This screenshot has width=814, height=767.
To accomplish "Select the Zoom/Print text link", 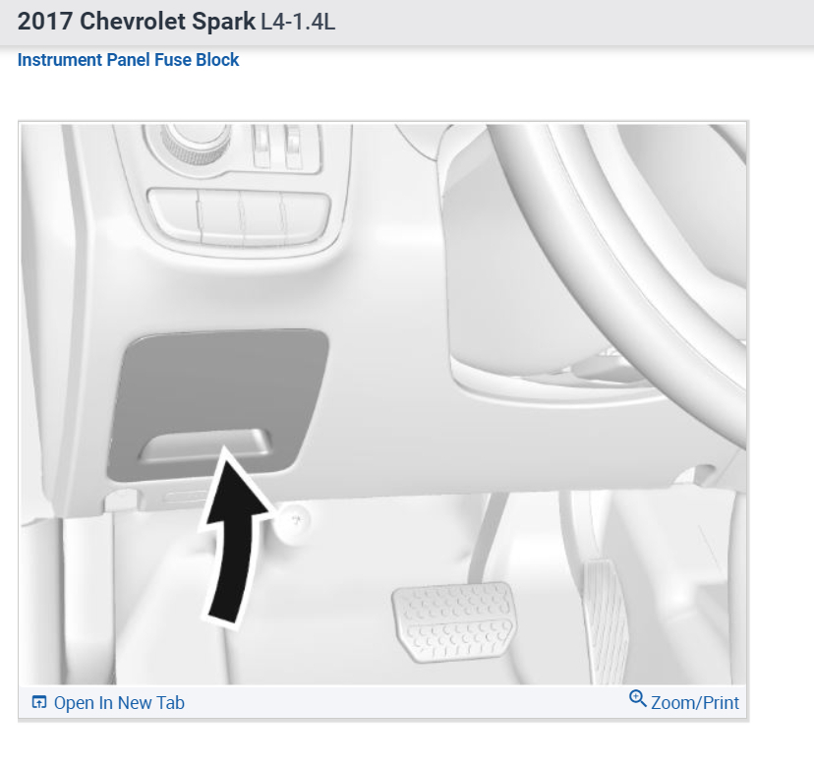I will click(695, 703).
